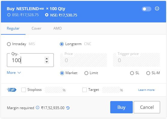Choose the Limit order type

(x=86, y=73)
